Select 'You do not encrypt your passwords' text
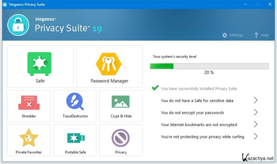This screenshot has height=164, width=277. [192, 113]
